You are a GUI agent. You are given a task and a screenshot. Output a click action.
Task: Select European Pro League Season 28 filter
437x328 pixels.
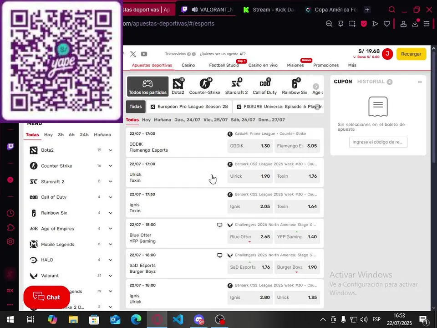point(189,107)
